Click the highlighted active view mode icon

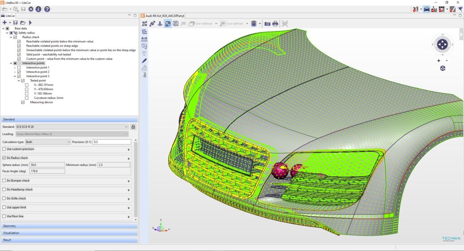[x=168, y=24]
